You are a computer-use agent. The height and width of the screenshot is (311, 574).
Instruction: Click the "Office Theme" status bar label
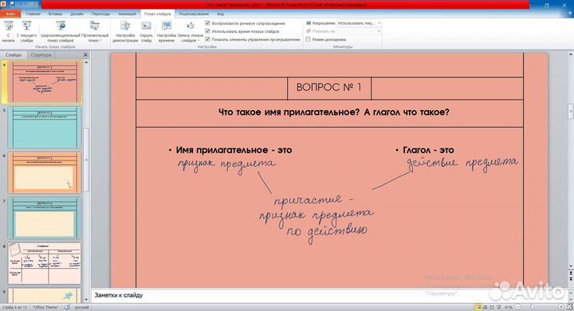(x=45, y=307)
